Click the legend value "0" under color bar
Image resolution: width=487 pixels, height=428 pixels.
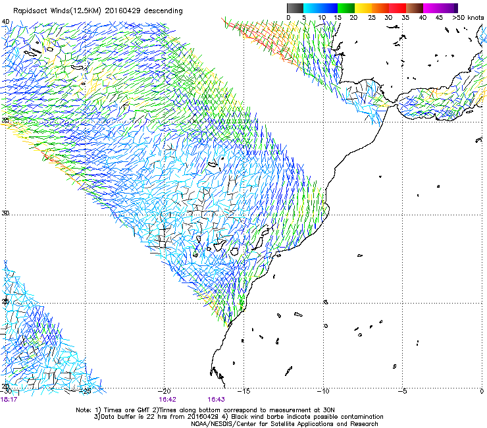point(288,18)
